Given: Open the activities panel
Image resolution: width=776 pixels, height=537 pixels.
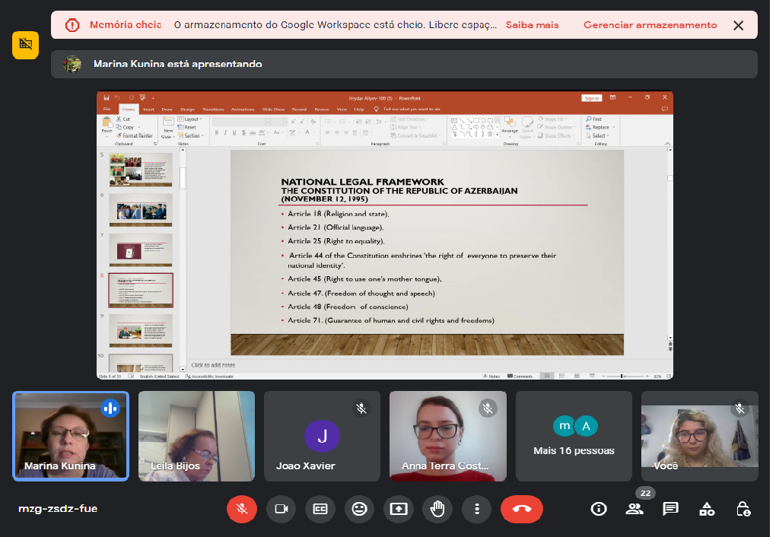Looking at the screenshot, I should 707,509.
